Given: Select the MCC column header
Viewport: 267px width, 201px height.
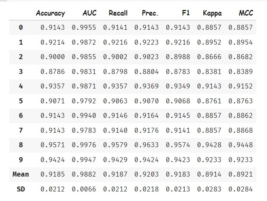Looking at the screenshot, I should point(246,13).
